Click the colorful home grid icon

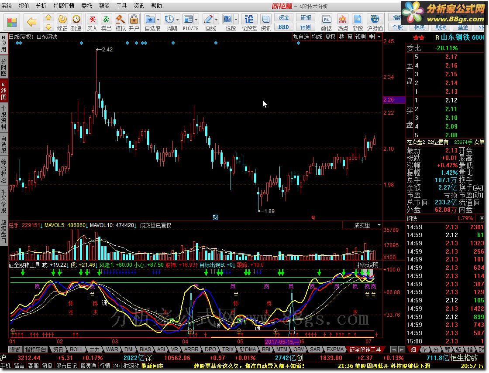(x=12, y=22)
